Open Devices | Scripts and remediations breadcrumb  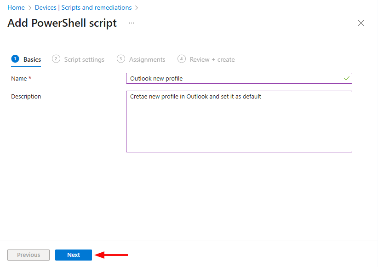(x=83, y=7)
